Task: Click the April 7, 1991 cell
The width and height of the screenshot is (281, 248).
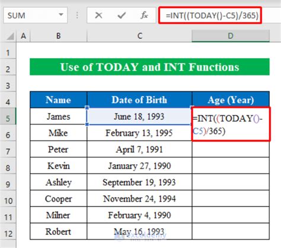Action: click(139, 149)
